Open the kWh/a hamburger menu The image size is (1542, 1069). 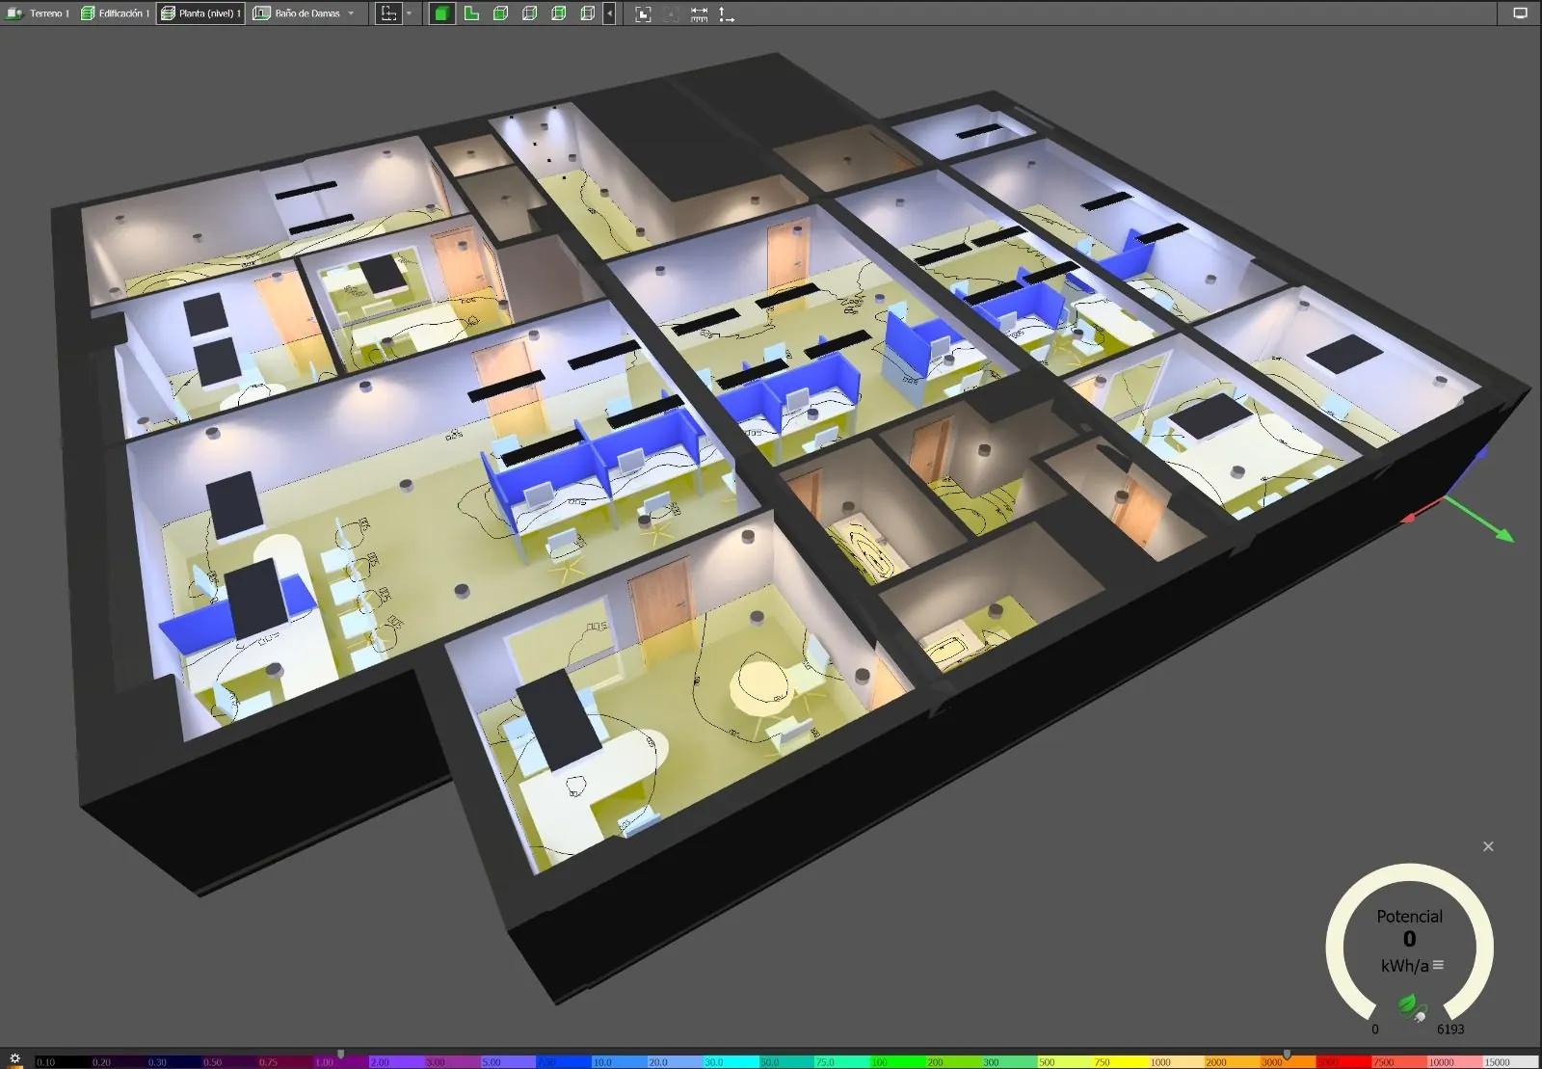click(x=1438, y=965)
